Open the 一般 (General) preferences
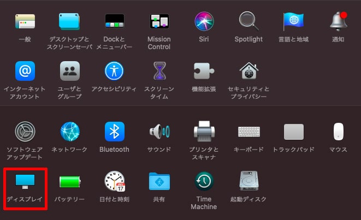 pos(25,22)
